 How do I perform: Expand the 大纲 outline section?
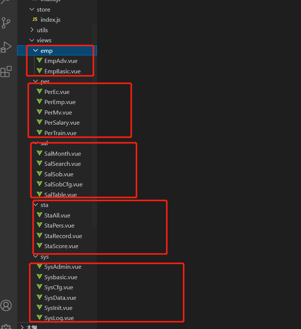point(22,327)
